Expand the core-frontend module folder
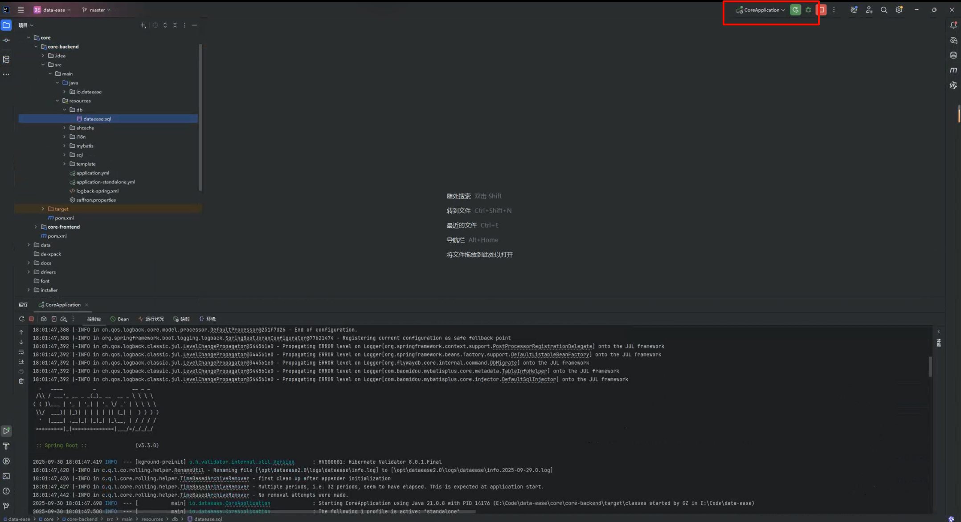961x522 pixels. coord(36,227)
